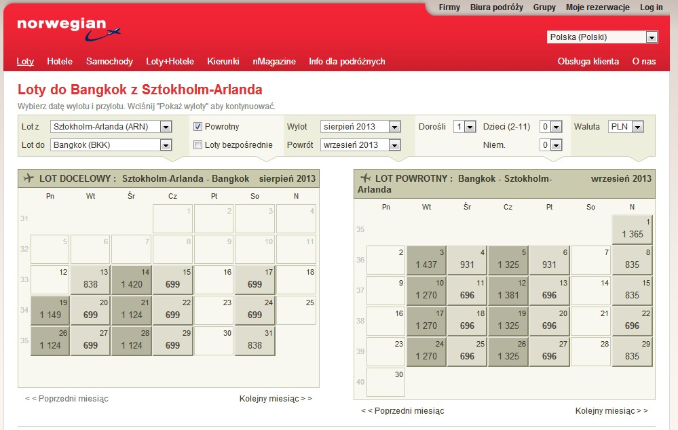
Task: Open the Loty menu item
Action: (25, 61)
